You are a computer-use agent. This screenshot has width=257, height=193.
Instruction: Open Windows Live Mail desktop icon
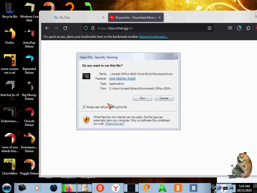point(29,12)
